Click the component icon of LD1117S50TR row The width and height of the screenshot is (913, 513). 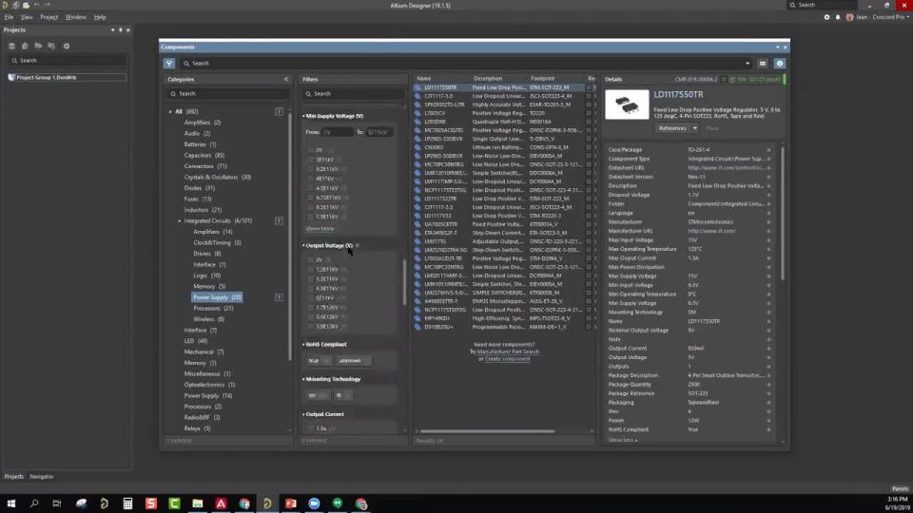pos(418,87)
